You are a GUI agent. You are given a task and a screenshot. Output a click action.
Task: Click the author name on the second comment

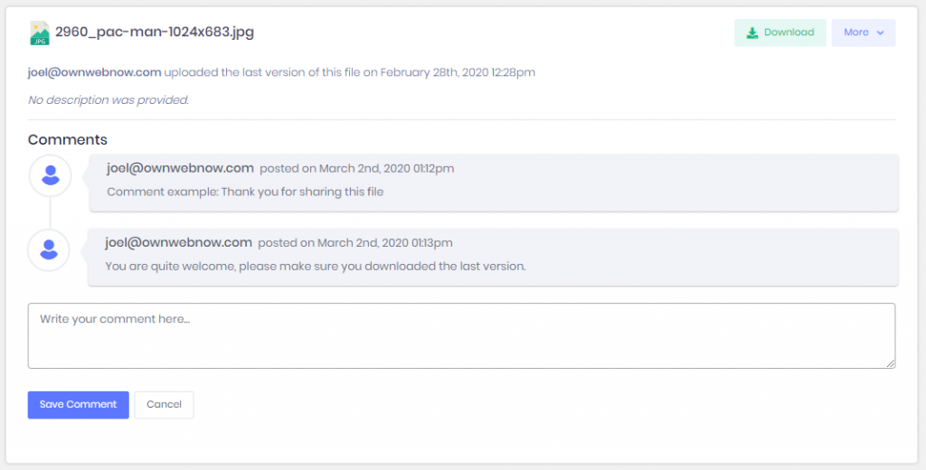tap(178, 242)
